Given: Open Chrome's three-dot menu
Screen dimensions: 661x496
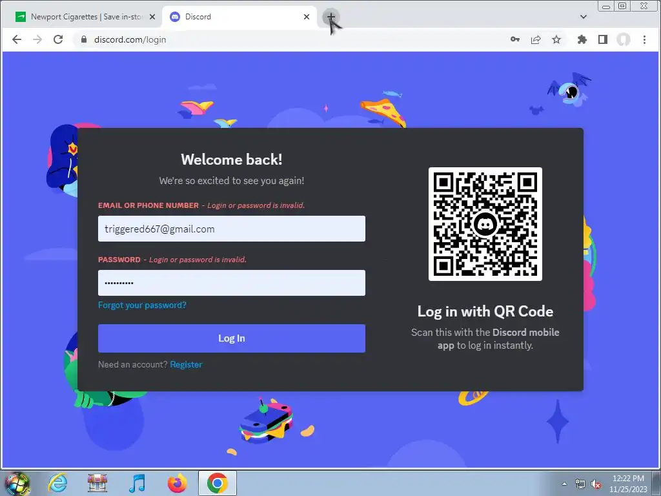Looking at the screenshot, I should [x=644, y=39].
